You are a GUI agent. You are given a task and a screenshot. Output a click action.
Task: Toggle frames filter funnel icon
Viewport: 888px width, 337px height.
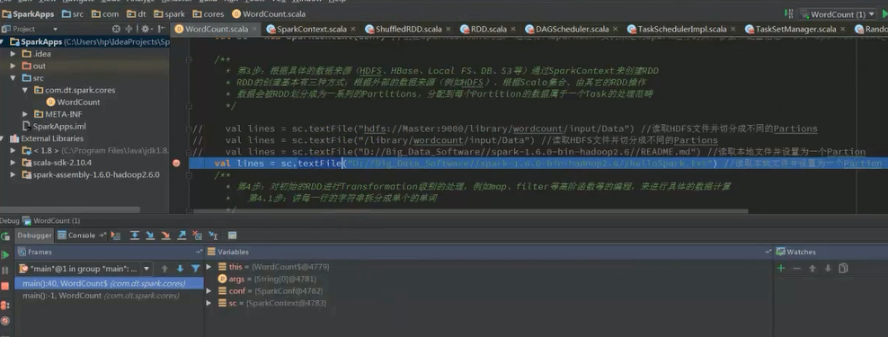tap(195, 269)
